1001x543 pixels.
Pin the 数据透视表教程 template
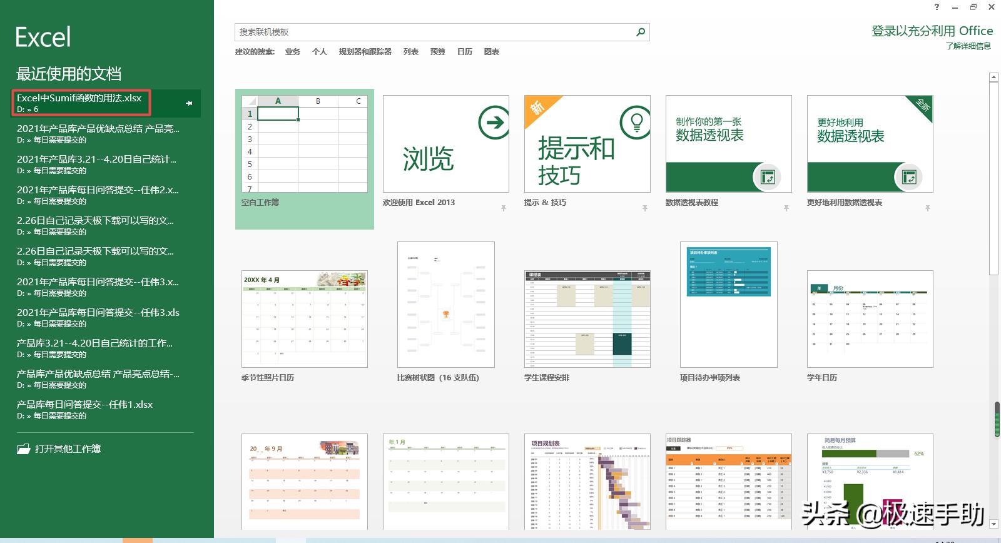pyautogui.click(x=786, y=208)
